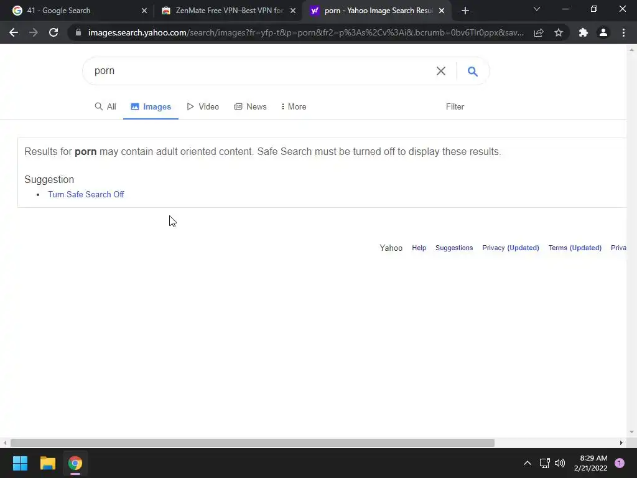Go back to the previous page
The image size is (637, 478).
click(x=14, y=32)
